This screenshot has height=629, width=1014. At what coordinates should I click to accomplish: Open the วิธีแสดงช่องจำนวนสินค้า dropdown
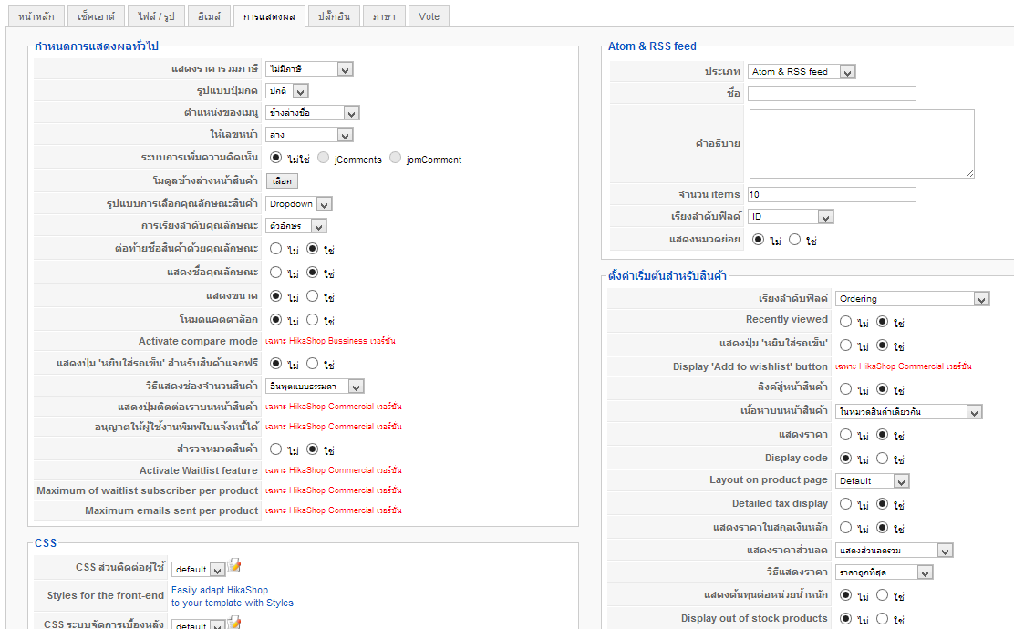[315, 387]
